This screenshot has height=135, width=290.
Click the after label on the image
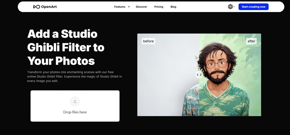[x=251, y=41]
